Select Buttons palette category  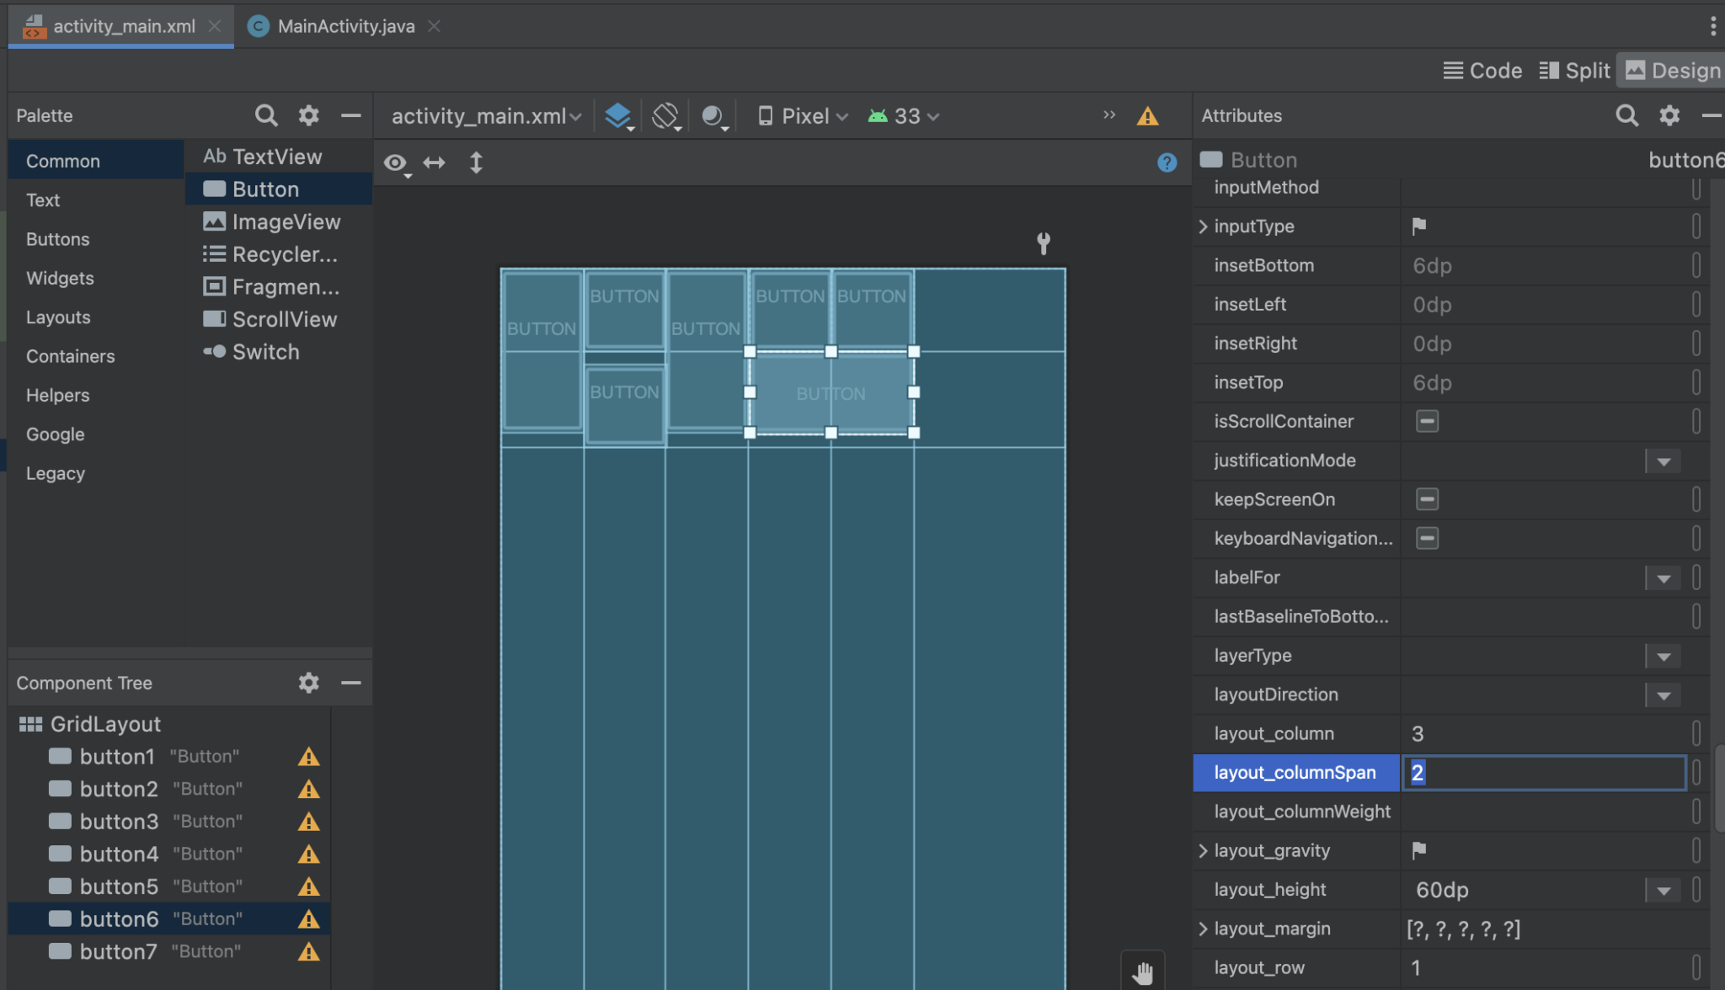[x=57, y=239]
